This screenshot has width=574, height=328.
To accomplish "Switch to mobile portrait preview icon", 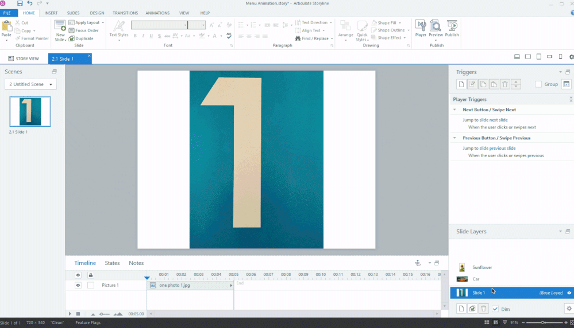I will 560,57.
